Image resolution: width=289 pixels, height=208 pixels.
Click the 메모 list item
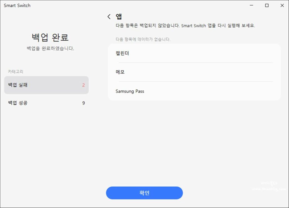click(x=194, y=72)
